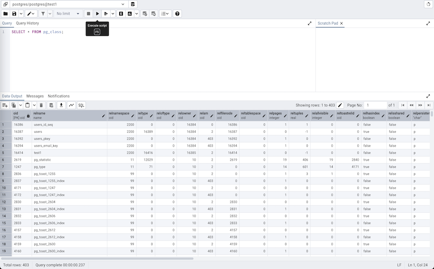Cancel the running query
Viewport: 434px width, 269px height.
pyautogui.click(x=88, y=13)
